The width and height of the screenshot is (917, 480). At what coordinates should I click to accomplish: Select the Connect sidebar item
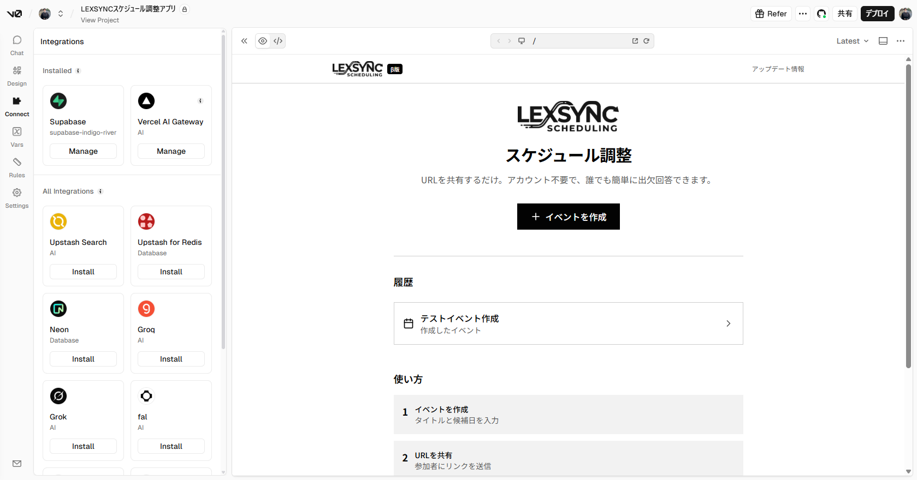(x=17, y=106)
